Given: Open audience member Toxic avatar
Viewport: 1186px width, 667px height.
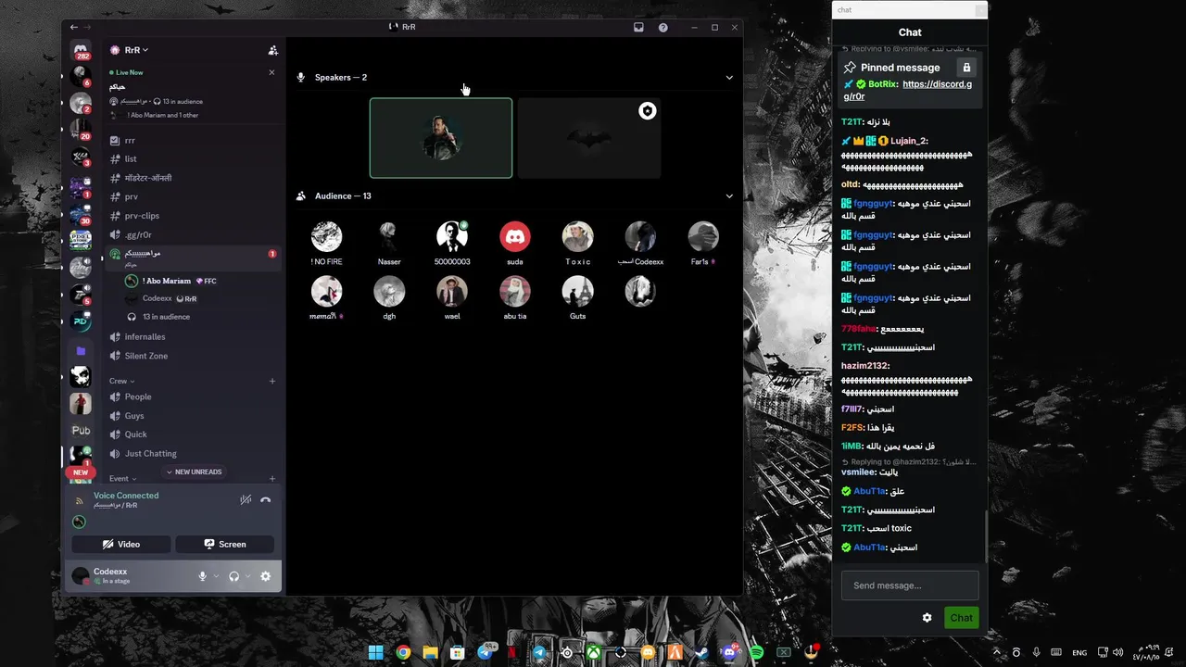Looking at the screenshot, I should coord(578,237).
